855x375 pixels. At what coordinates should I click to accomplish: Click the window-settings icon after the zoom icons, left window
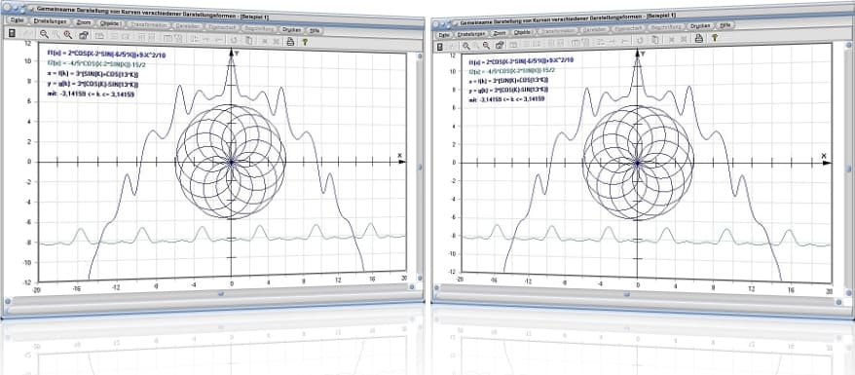(x=84, y=35)
